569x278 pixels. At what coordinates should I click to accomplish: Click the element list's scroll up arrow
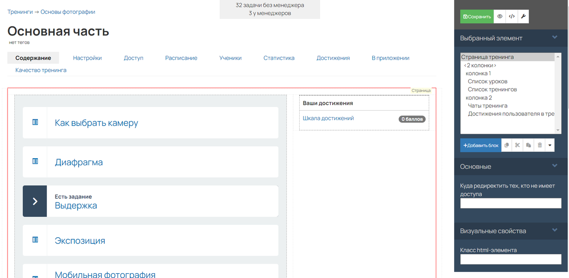(558, 57)
